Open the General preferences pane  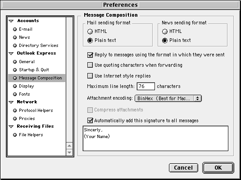pos(27,62)
